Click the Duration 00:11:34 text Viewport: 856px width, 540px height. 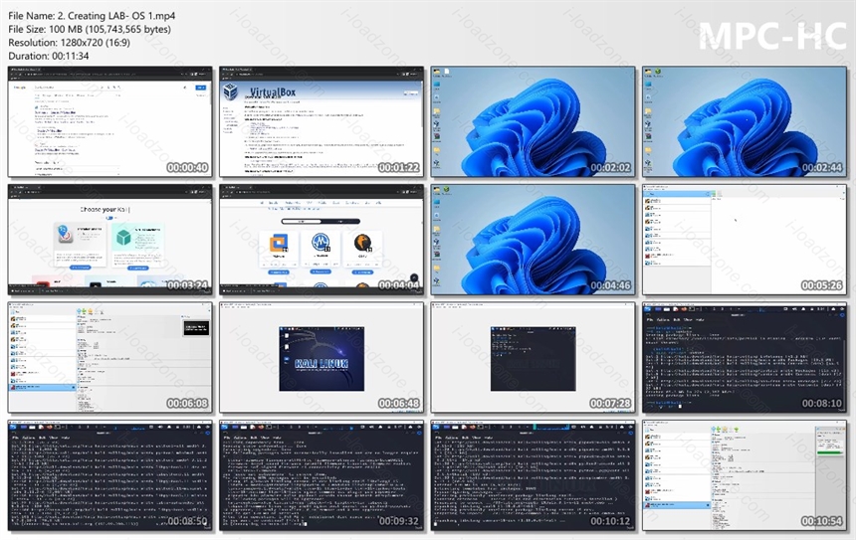[x=49, y=56]
